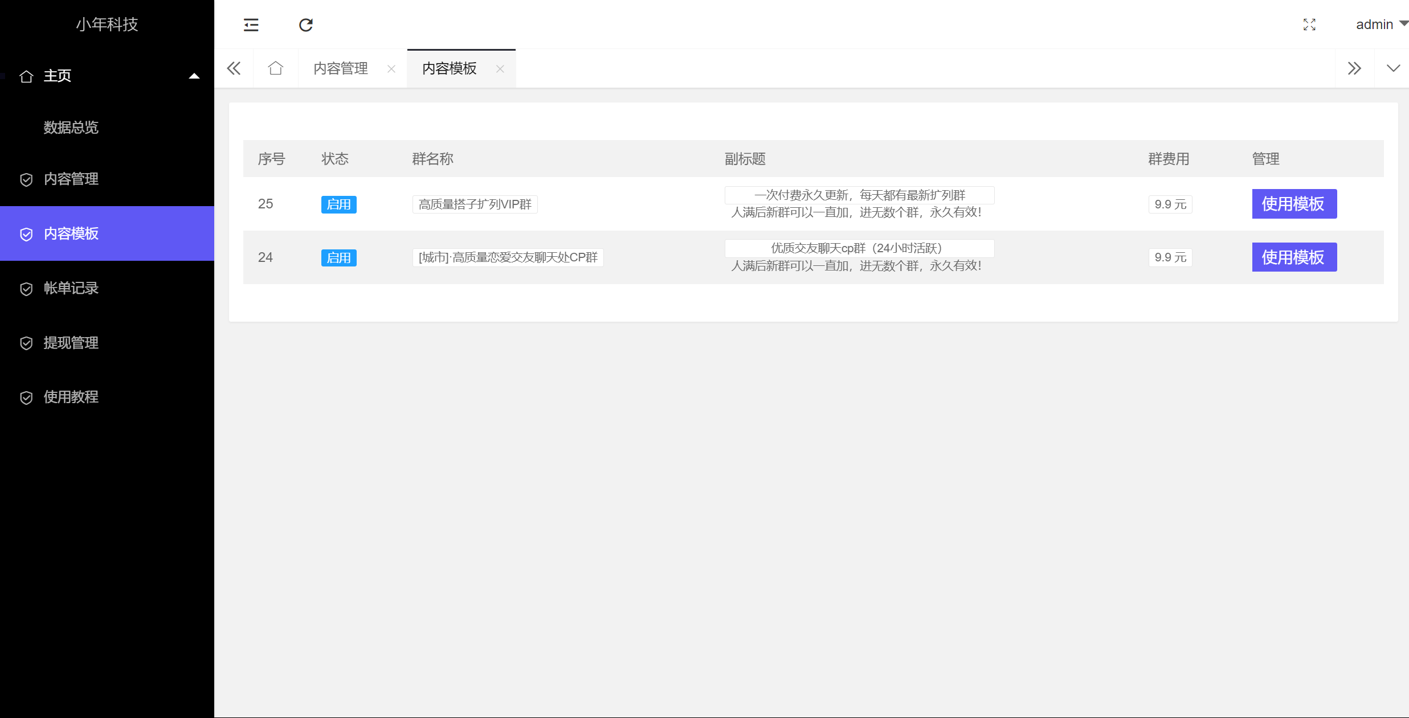Toggle the 启用 status on row 24

coord(338,257)
